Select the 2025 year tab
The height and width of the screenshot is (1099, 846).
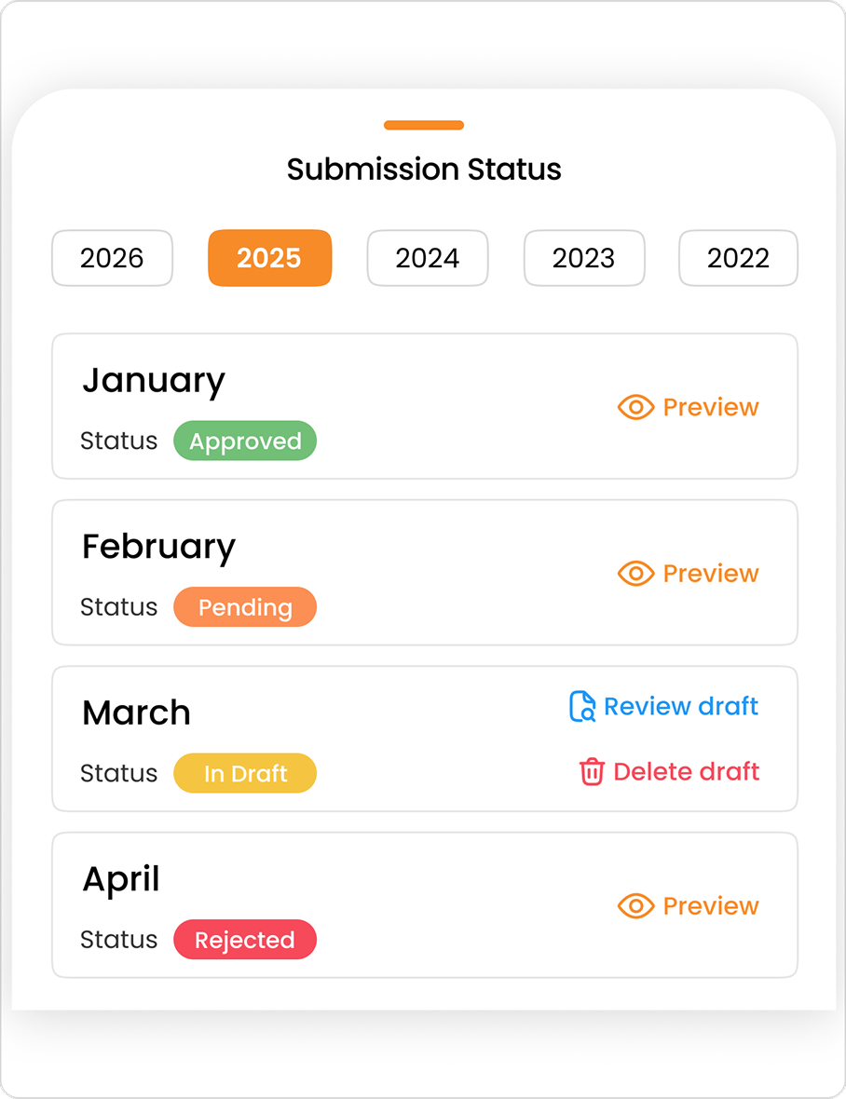(270, 258)
